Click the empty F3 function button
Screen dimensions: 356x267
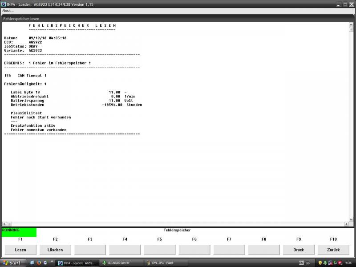click(90, 250)
